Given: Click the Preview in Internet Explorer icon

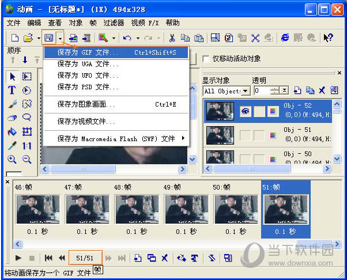Looking at the screenshot, I should pyautogui.click(x=285, y=37).
